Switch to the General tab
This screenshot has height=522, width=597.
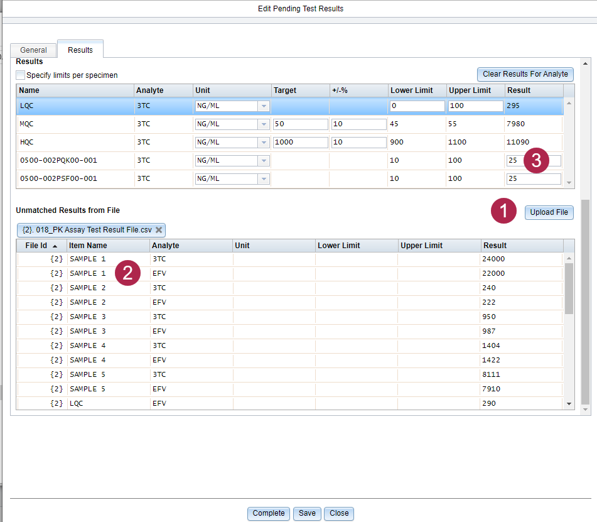coord(33,50)
